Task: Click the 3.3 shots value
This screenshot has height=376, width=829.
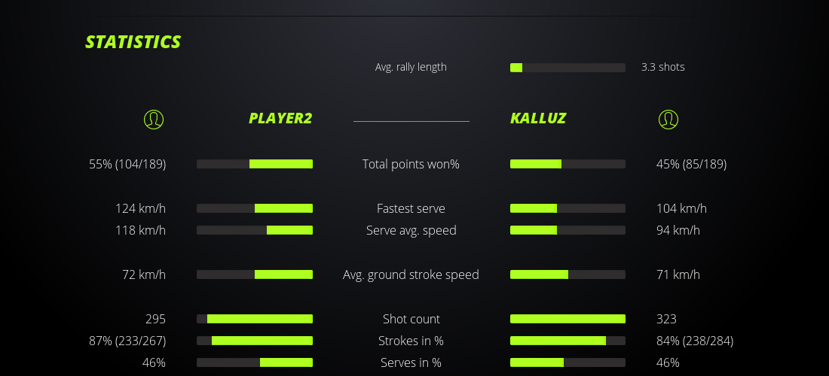Action: tap(663, 67)
